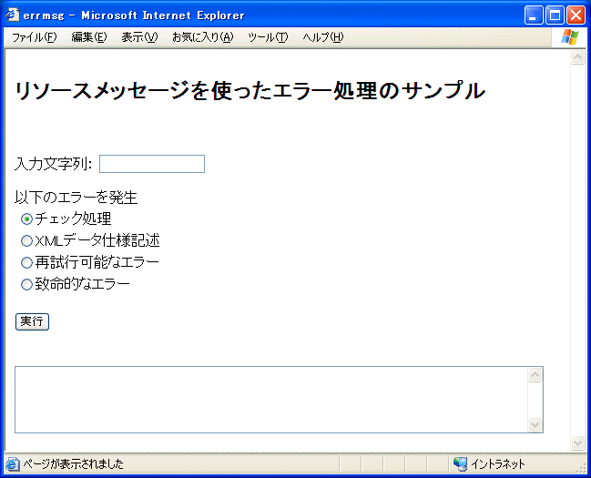This screenshot has width=591, height=478.
Task: Close the errmsg browser window
Action: (x=576, y=15)
